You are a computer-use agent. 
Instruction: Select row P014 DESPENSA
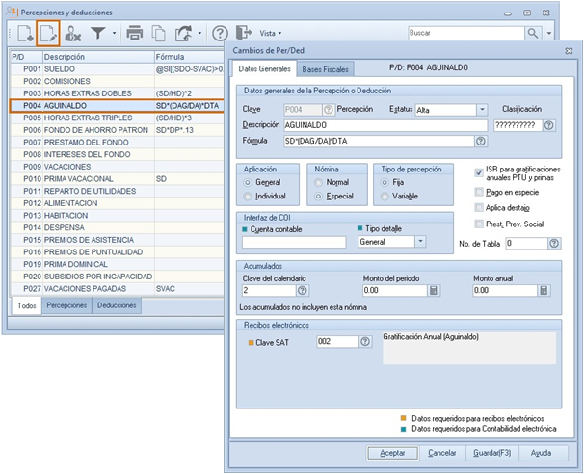pyautogui.click(x=117, y=228)
